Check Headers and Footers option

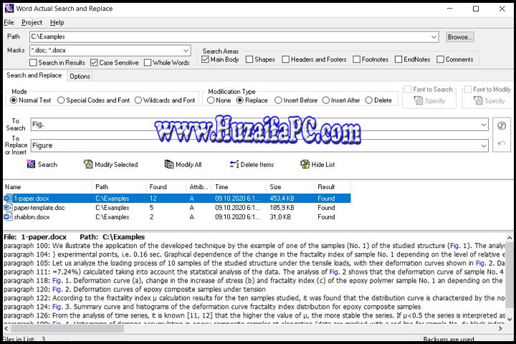(286, 59)
